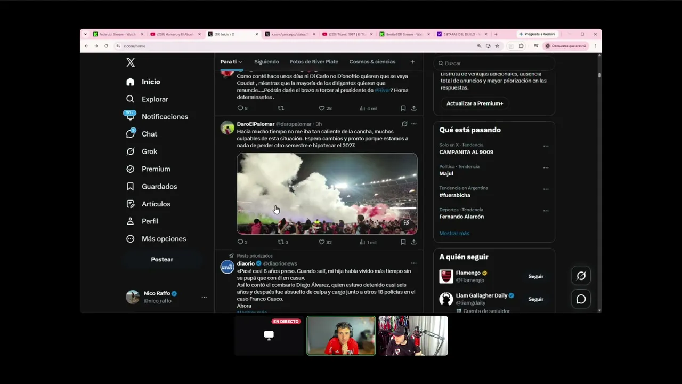Open options for CAMPANITA AL 9009 trend
This screenshot has height=384, width=682.
point(546,146)
